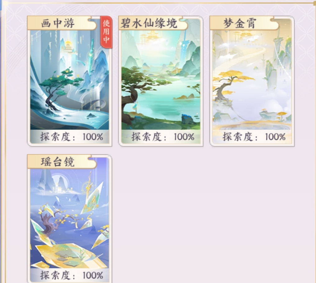The width and height of the screenshot is (316, 283).
Task: Select the 碧水仙缘境 lake artwork
Action: click(161, 80)
